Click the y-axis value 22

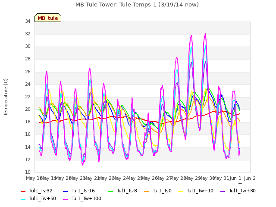28,97
